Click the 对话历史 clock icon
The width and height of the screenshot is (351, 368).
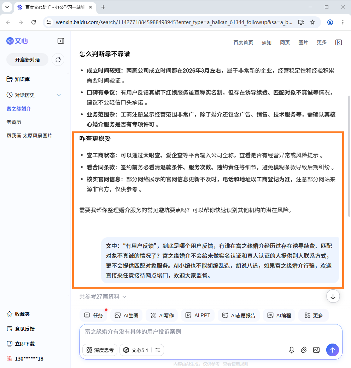[x=10, y=95]
